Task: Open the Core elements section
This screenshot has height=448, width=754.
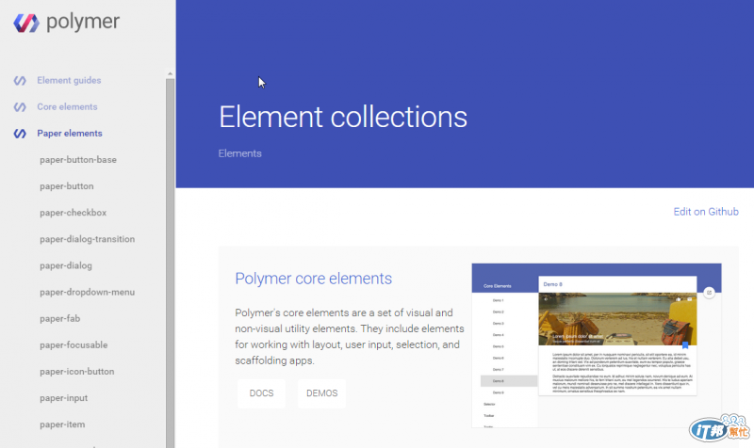Action: coord(67,106)
